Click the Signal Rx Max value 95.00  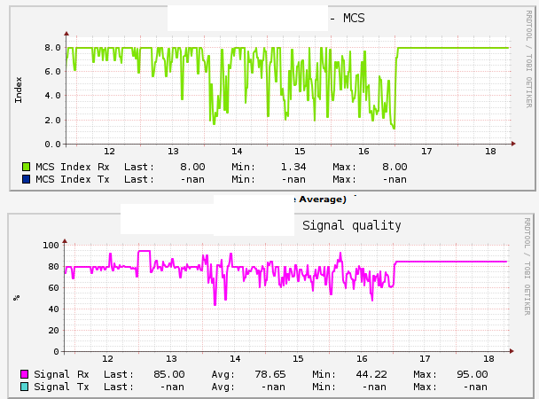[x=473, y=374]
